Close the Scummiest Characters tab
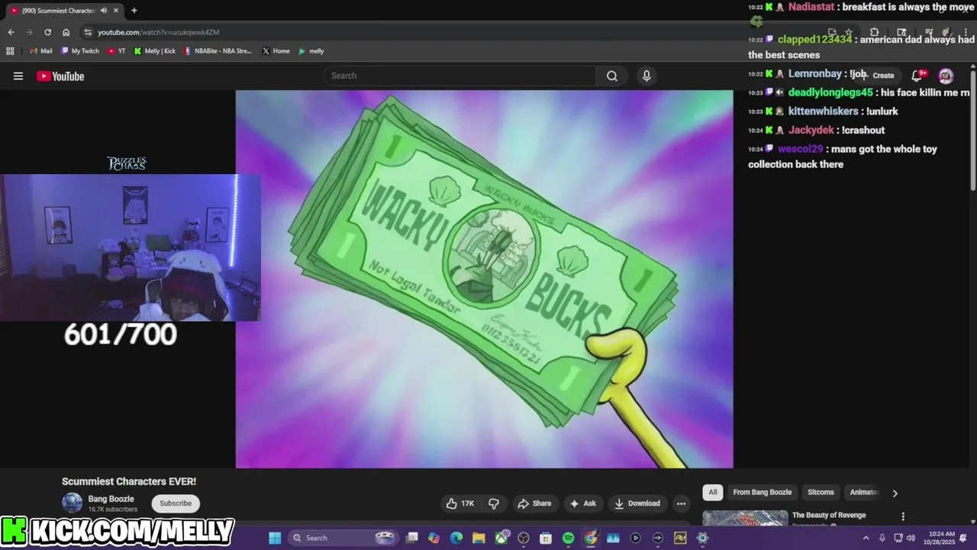The height and width of the screenshot is (550, 977). pos(117,11)
